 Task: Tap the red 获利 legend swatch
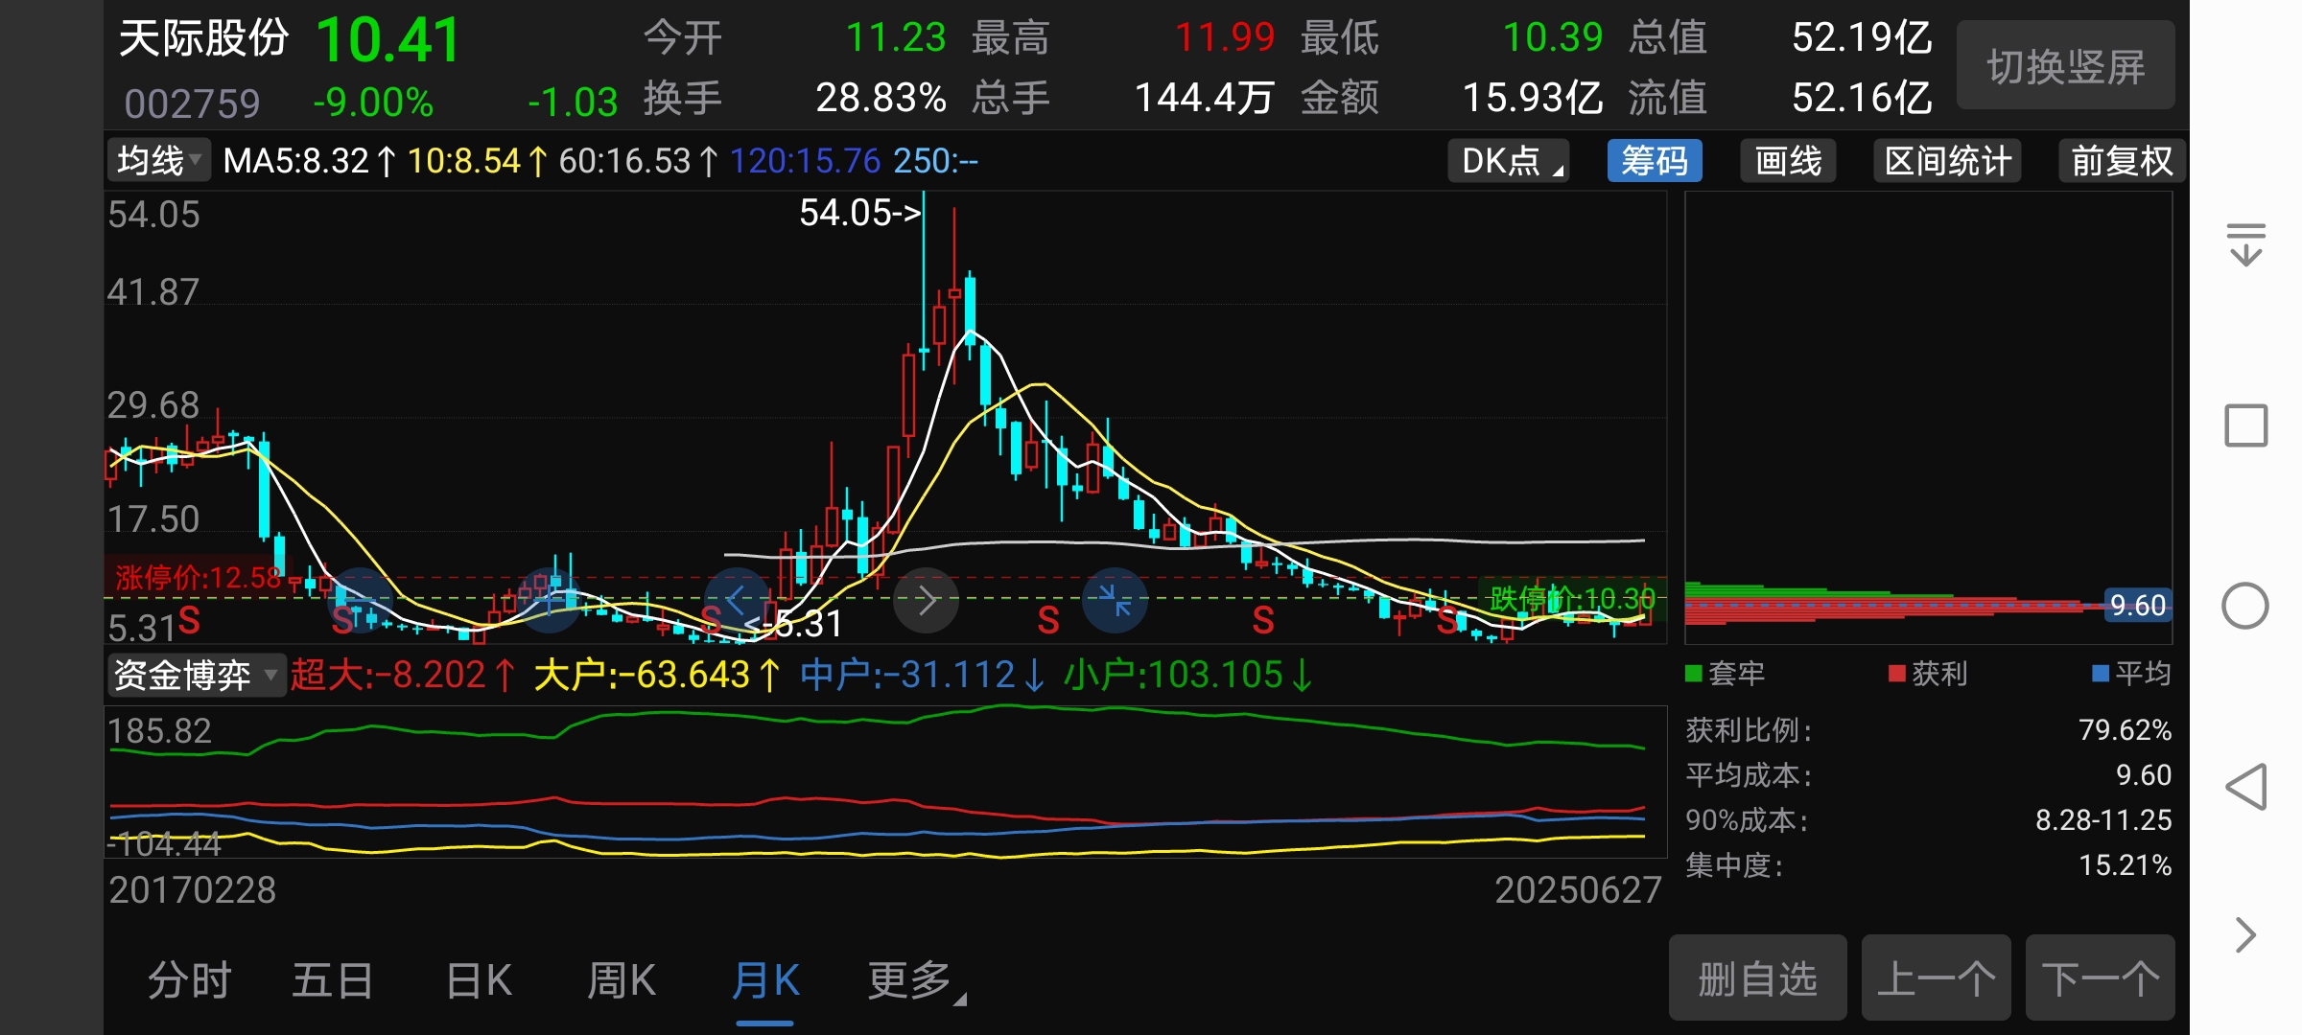pos(1896,674)
